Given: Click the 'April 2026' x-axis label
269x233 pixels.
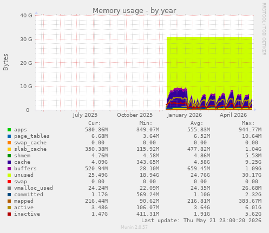Looking at the screenshot, I should 233,115.
